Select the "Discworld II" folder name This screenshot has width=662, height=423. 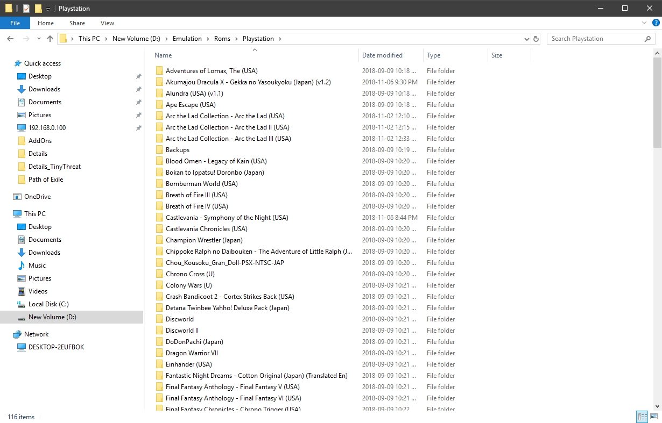coord(182,331)
